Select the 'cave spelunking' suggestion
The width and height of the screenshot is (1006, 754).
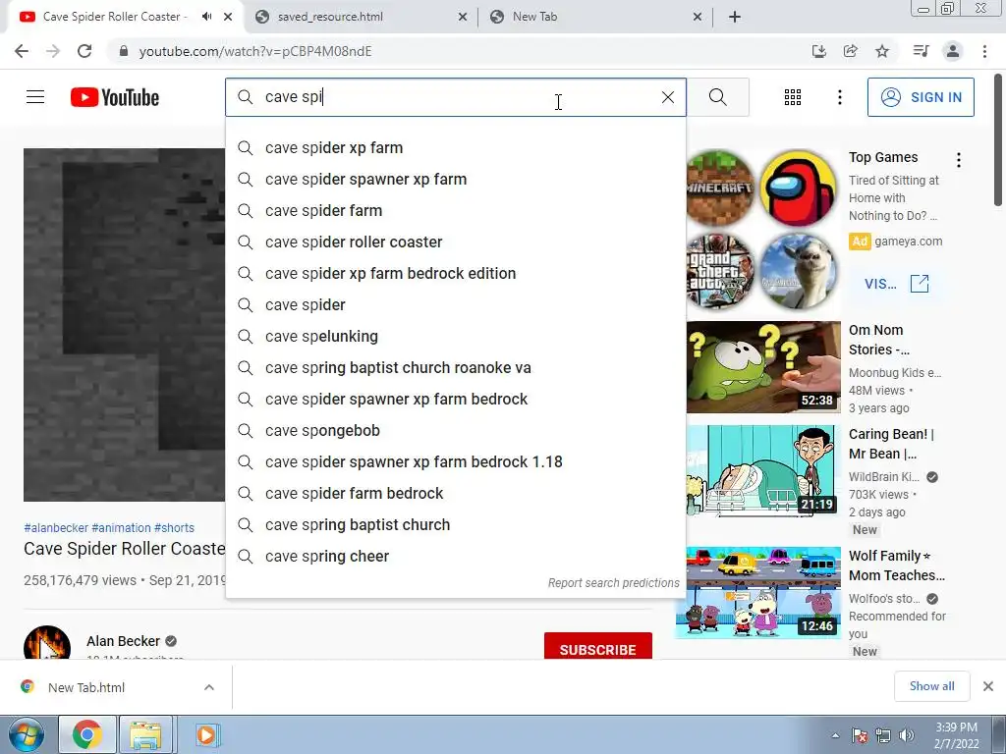456,337
